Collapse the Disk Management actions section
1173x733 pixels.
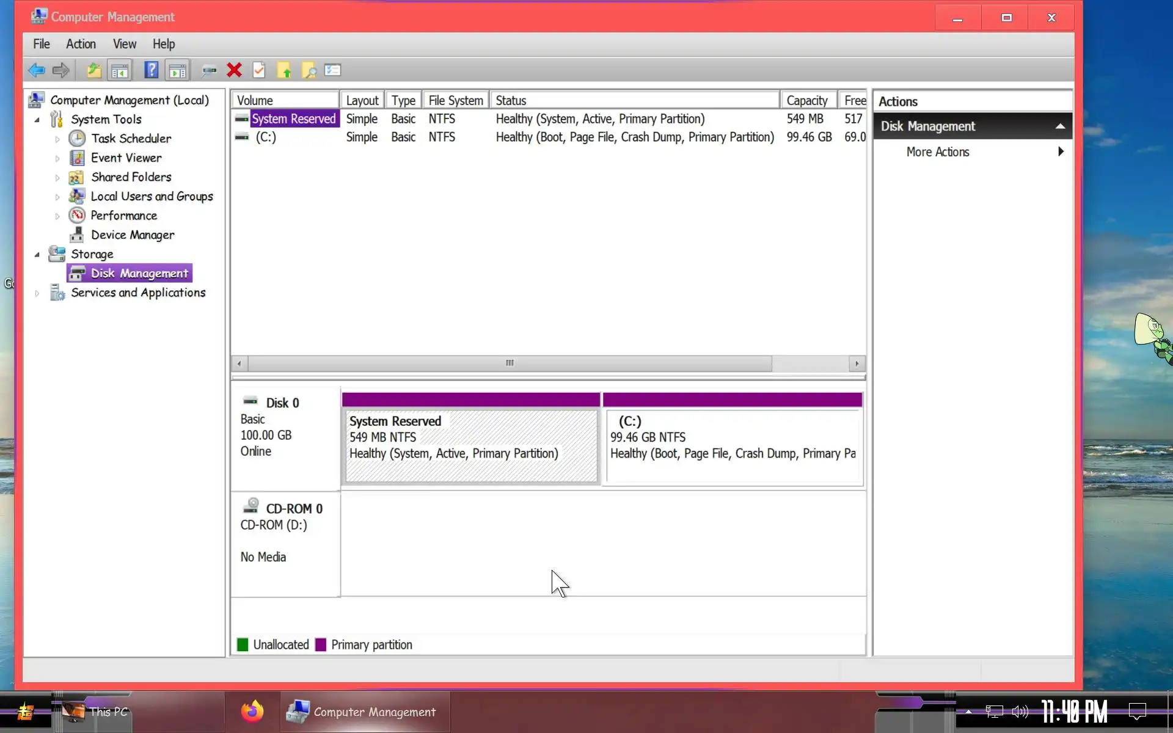tap(1060, 126)
